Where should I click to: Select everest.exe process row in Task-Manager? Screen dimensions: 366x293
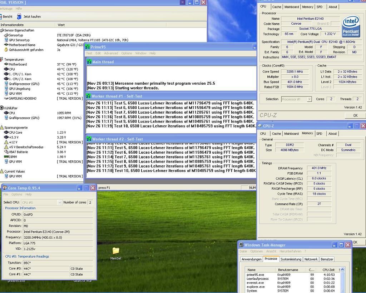[293, 283]
